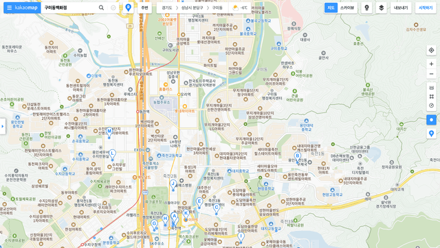Click the 김자수선생묘 landmark label
Screen dimensions: 440x248
[x=416, y=29]
